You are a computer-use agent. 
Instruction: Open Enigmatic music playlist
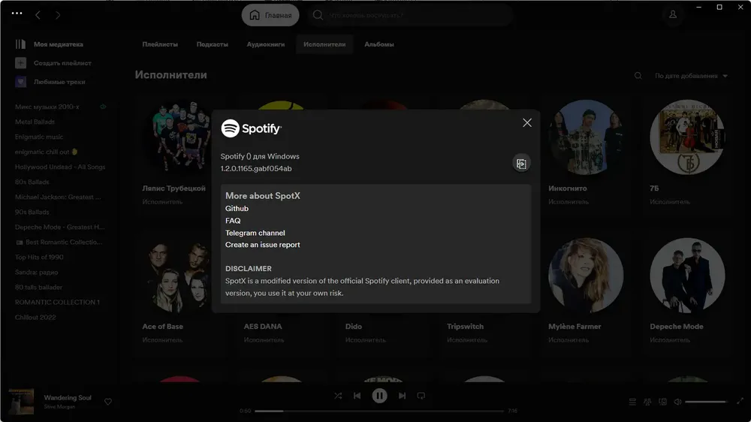[x=39, y=137]
